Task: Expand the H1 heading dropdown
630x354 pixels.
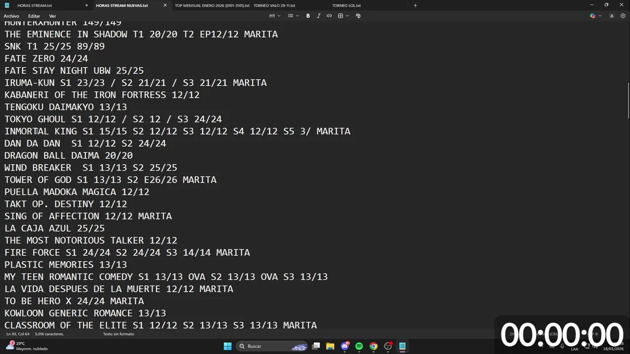Action: point(275,16)
